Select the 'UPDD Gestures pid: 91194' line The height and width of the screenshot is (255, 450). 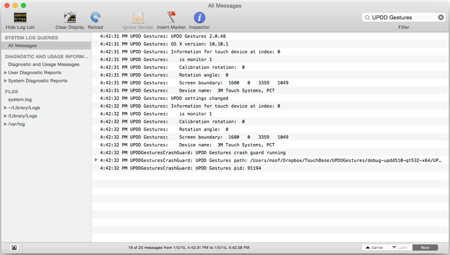pyautogui.click(x=270, y=168)
